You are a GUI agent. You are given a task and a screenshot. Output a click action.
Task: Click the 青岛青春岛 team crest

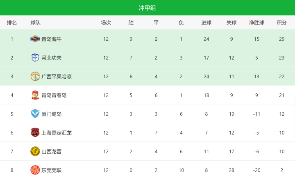[35, 95]
